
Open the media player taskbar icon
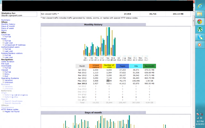(x=199, y=45)
